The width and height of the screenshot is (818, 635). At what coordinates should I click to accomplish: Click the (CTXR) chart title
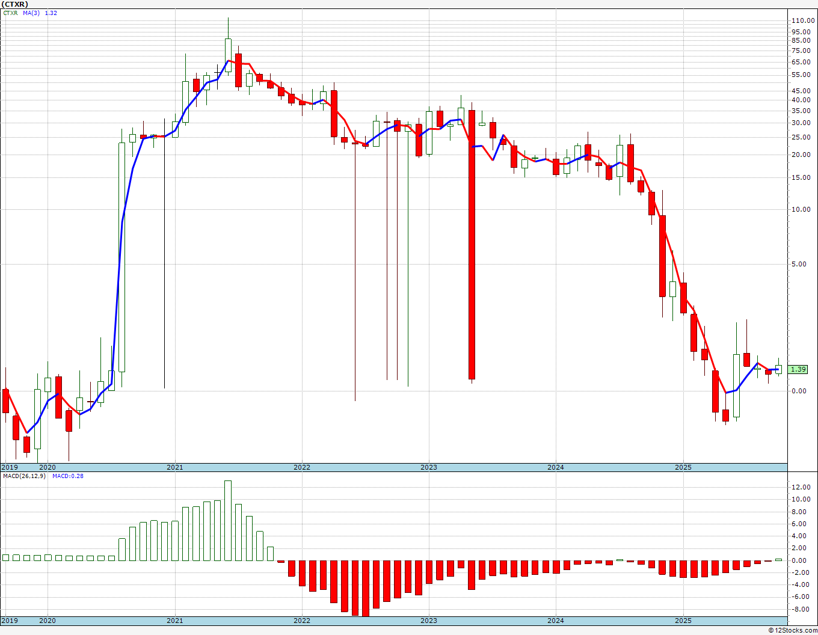pos(15,4)
